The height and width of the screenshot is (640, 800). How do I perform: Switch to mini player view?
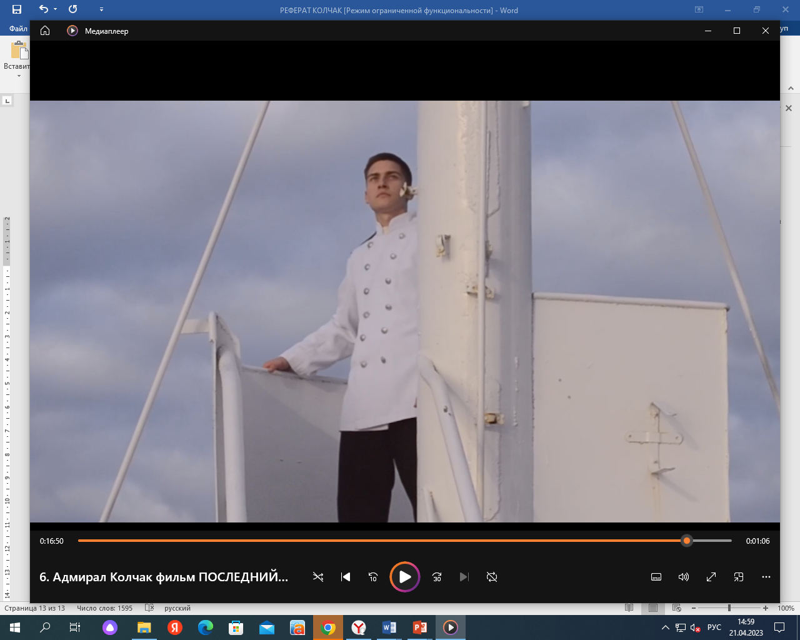[x=739, y=577]
